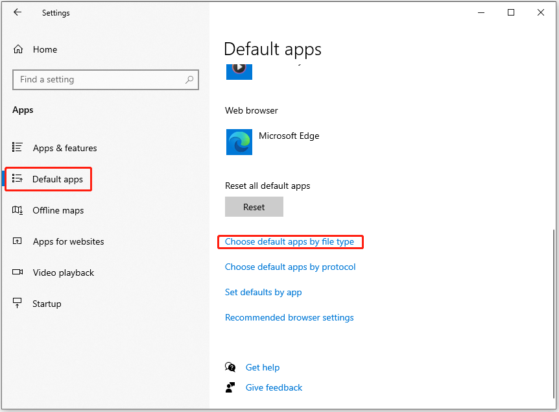
Task: Click the magnifier icon in the search box
Action: point(189,80)
